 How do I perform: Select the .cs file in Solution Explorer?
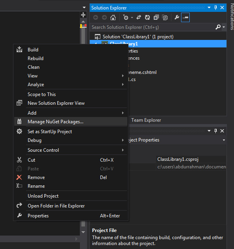[132, 79]
